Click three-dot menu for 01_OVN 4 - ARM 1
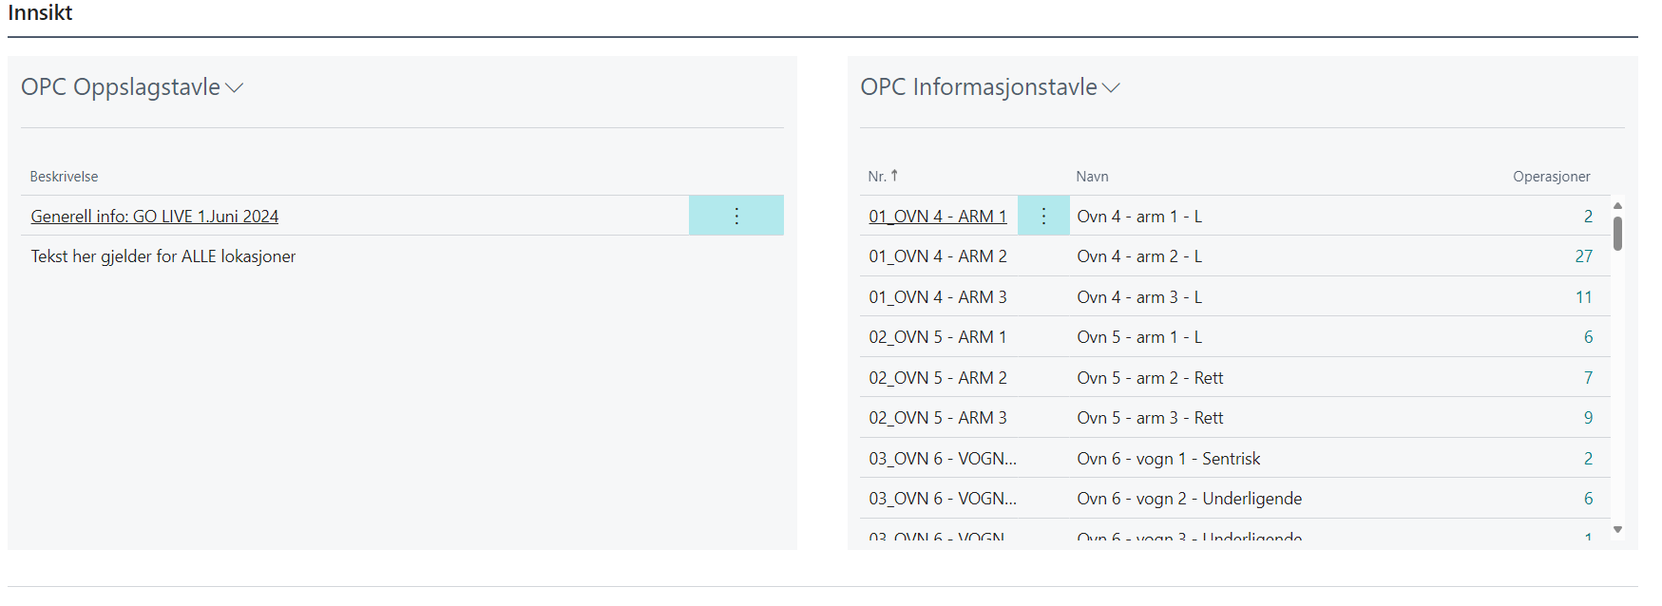 click(1043, 217)
